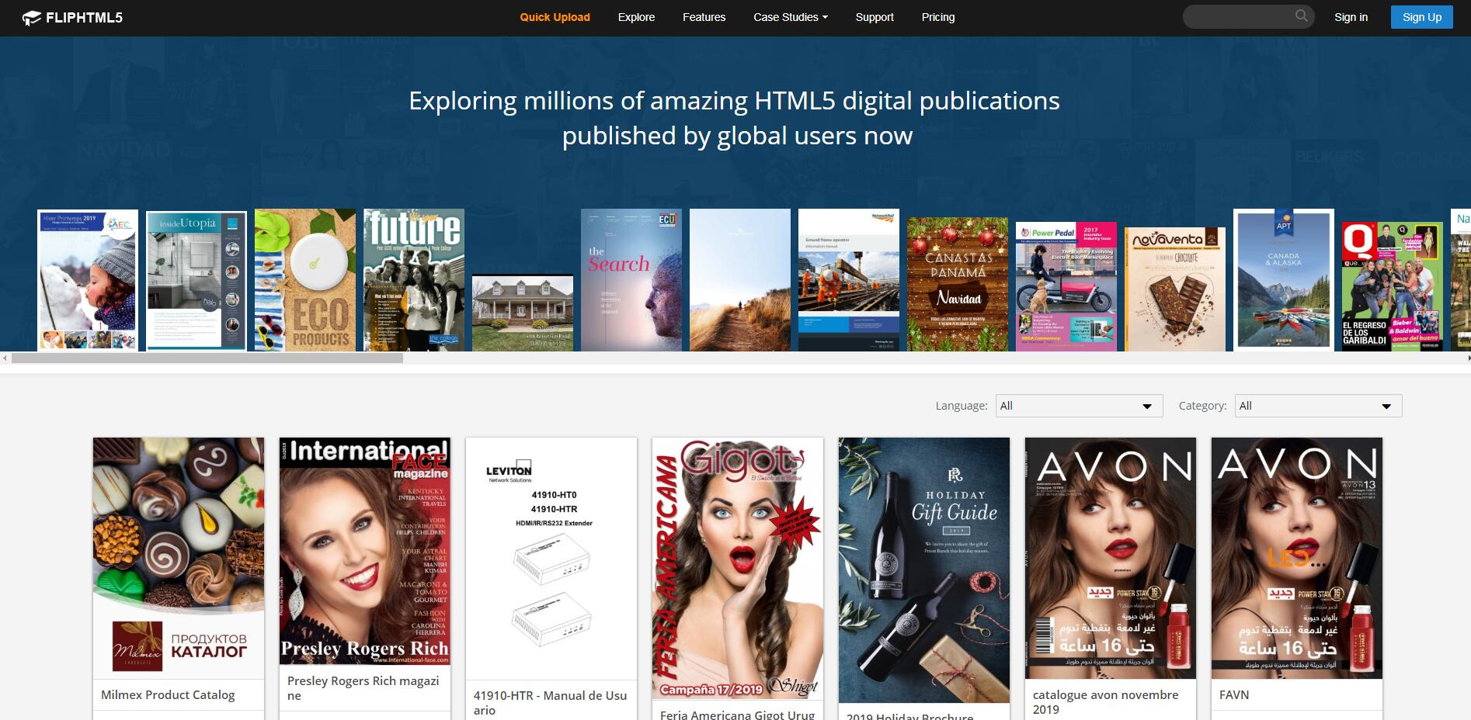Click the search magnifier icon
1471x720 pixels.
coord(1301,16)
